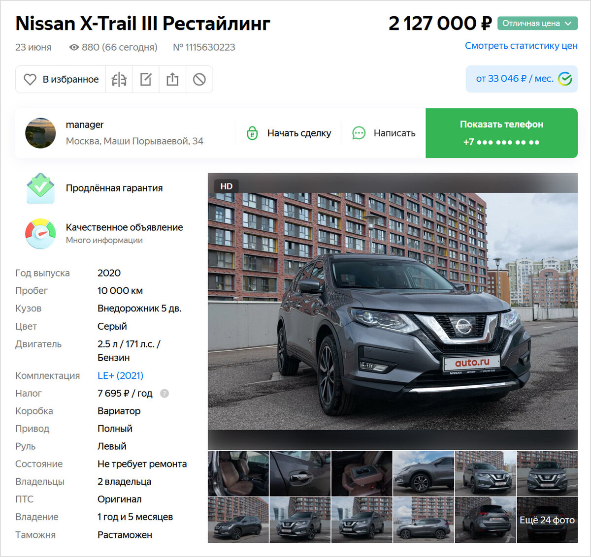Viewport: 591px width, 557px height.
Task: Click 'Продлённая гарантия' label
Action: [114, 188]
